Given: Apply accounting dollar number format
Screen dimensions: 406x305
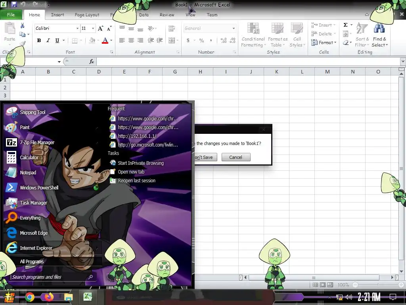Looking at the screenshot, I should coord(188,41).
